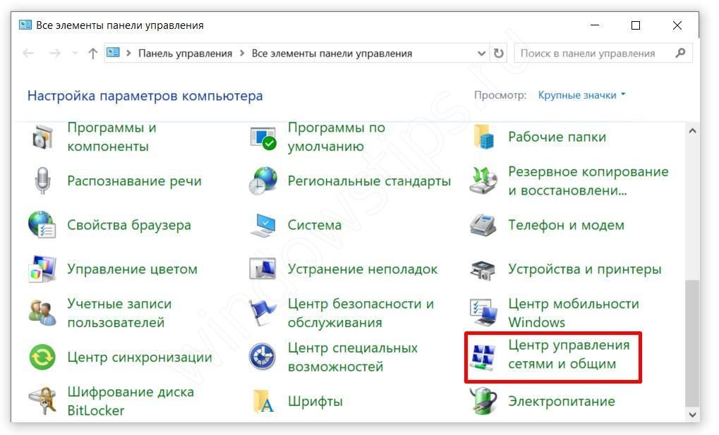
Task: Click the Центр синхронизации green icon
Action: [42, 357]
